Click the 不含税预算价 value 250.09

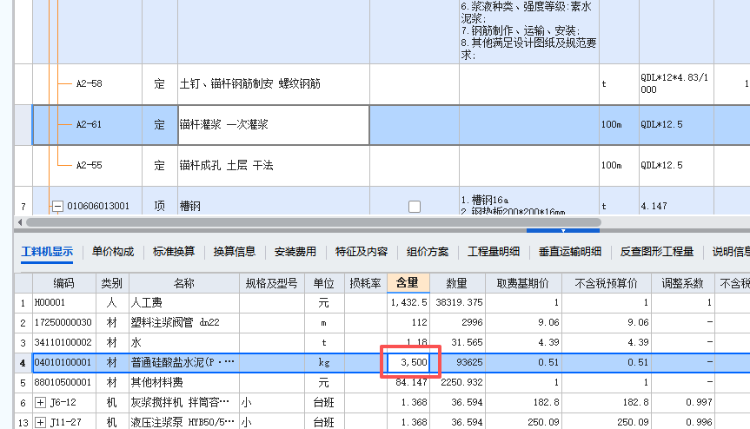(x=633, y=422)
